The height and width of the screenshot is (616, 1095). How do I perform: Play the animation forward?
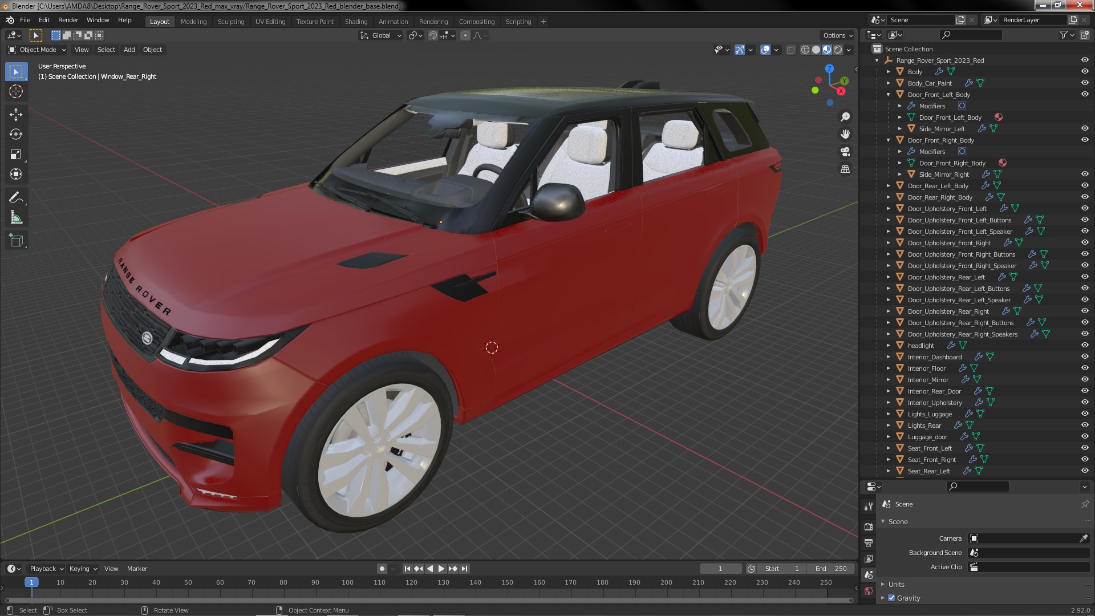point(441,569)
